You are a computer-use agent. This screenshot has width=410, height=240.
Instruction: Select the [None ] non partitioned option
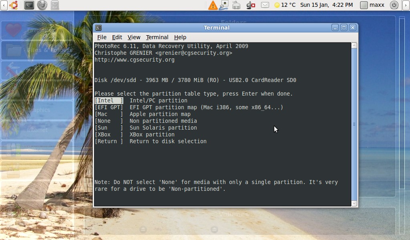[x=109, y=121]
